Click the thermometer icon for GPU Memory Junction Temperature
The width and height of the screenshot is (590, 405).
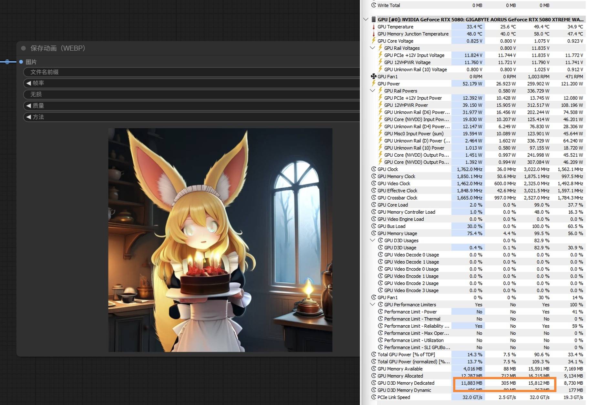pyautogui.click(x=374, y=34)
